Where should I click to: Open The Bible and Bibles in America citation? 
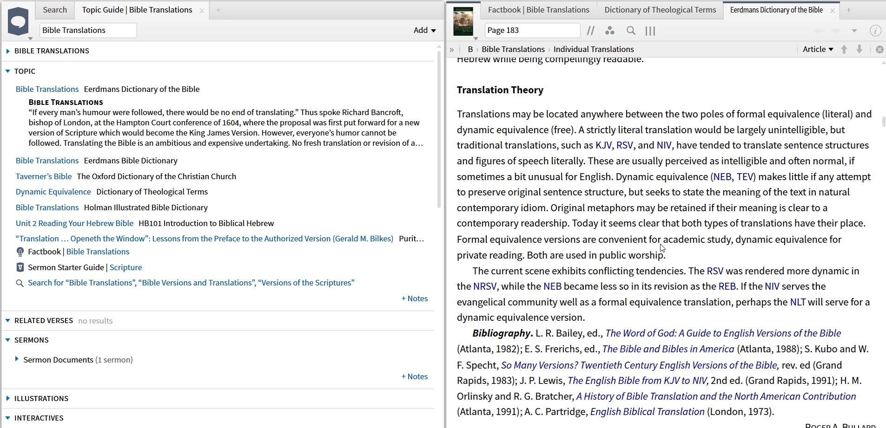pyautogui.click(x=668, y=349)
